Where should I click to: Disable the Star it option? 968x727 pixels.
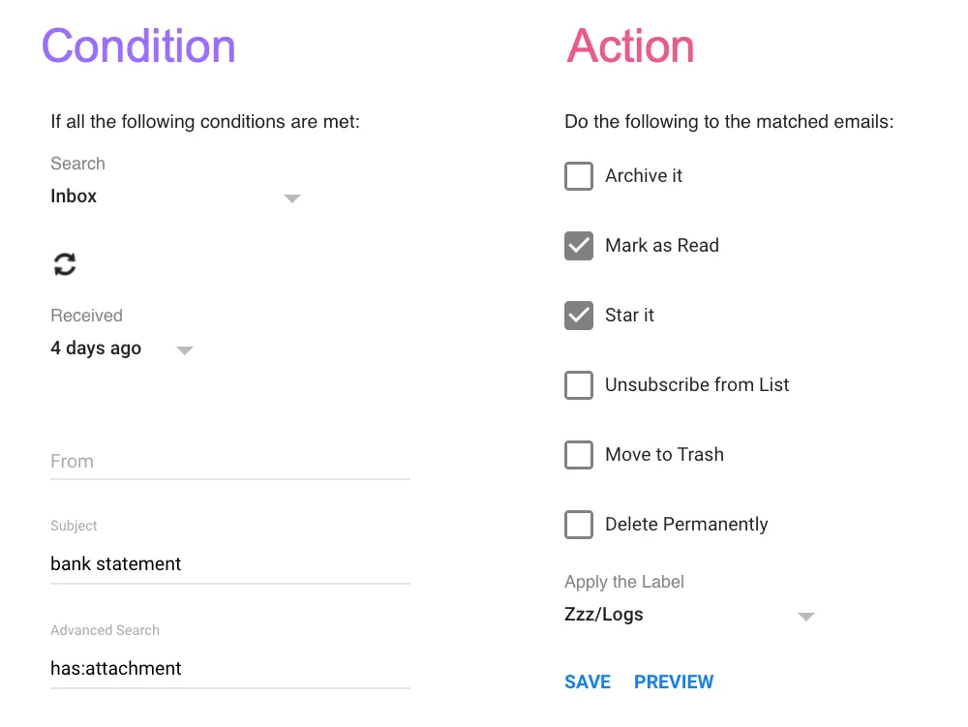[x=578, y=315]
